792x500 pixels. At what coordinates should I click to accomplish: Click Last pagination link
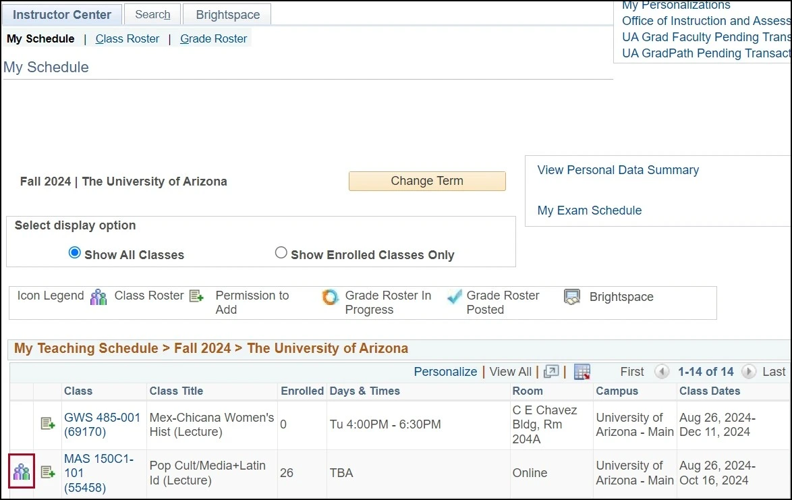[x=774, y=372]
